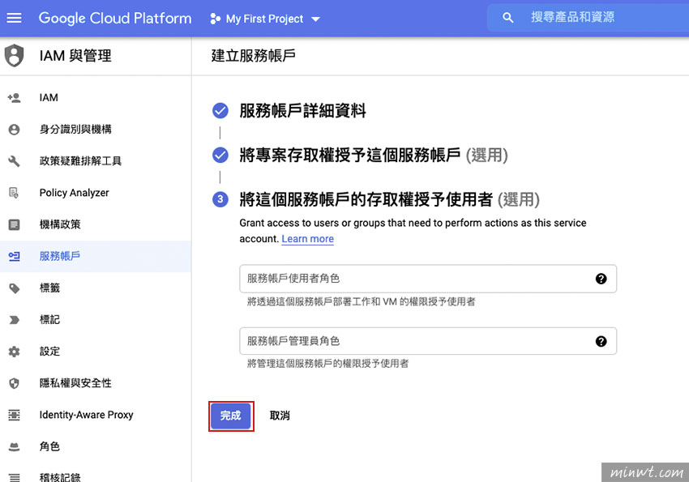Open the Learn more link

pos(307,239)
